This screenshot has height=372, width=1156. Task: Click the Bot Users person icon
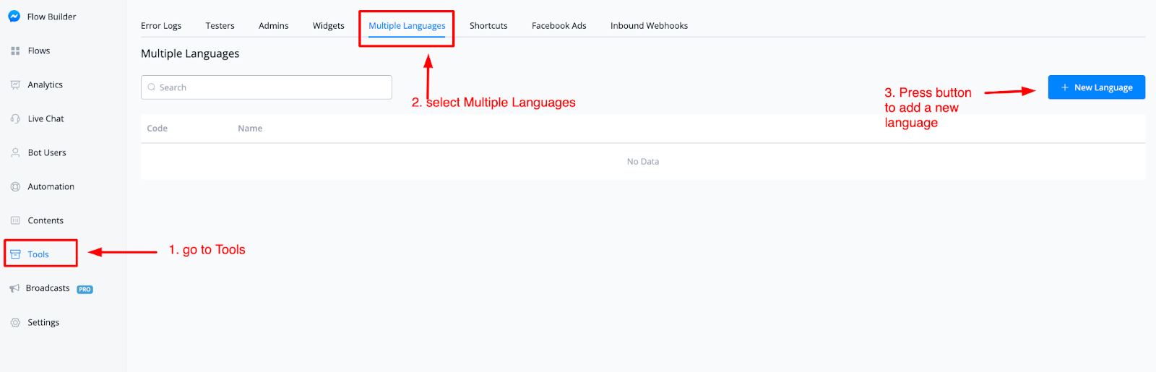(x=15, y=152)
